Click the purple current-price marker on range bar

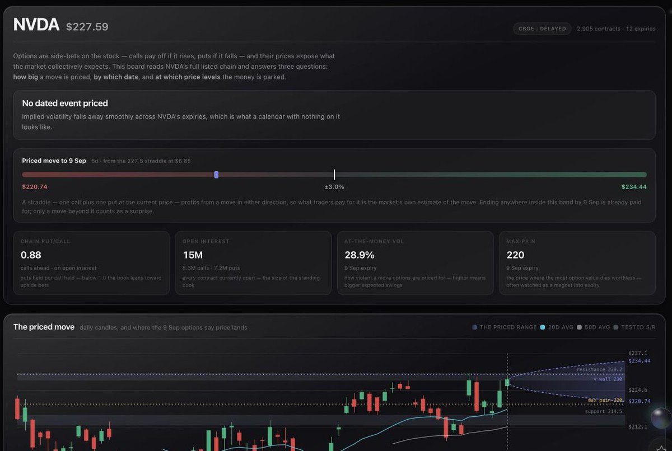pos(216,175)
